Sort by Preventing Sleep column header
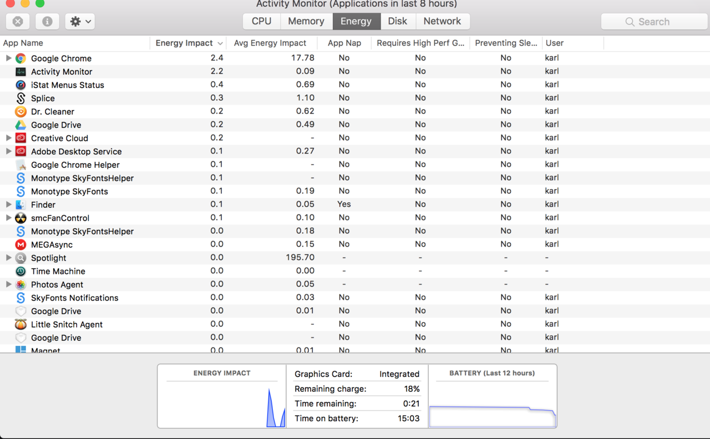This screenshot has width=710, height=439. coord(506,43)
